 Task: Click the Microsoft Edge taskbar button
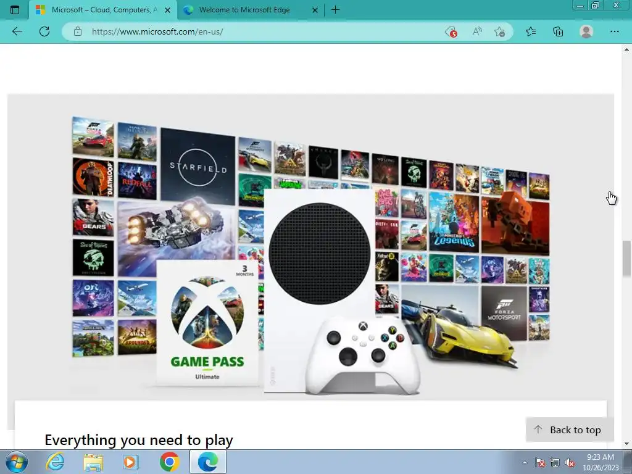[x=208, y=462]
